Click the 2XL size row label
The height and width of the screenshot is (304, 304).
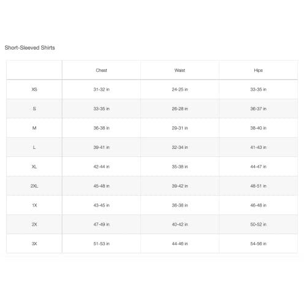(x=34, y=186)
